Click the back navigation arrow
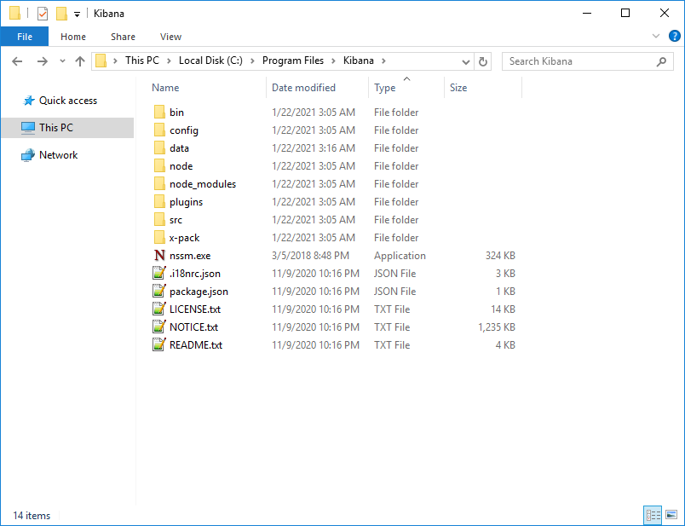The image size is (685, 526). tap(16, 61)
